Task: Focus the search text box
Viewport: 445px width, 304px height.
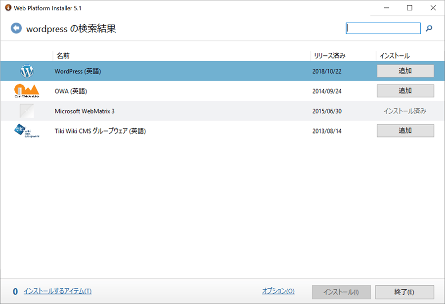Action: [383, 28]
